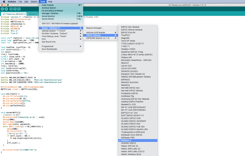The width and height of the screenshot is (245, 156).
Task: Expand ESP8266 Boards (2.7.4) submenu
Action: tap(101, 38)
